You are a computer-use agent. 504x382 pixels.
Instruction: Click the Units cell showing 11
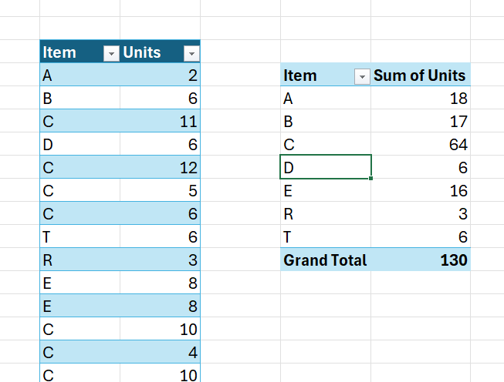(x=160, y=121)
